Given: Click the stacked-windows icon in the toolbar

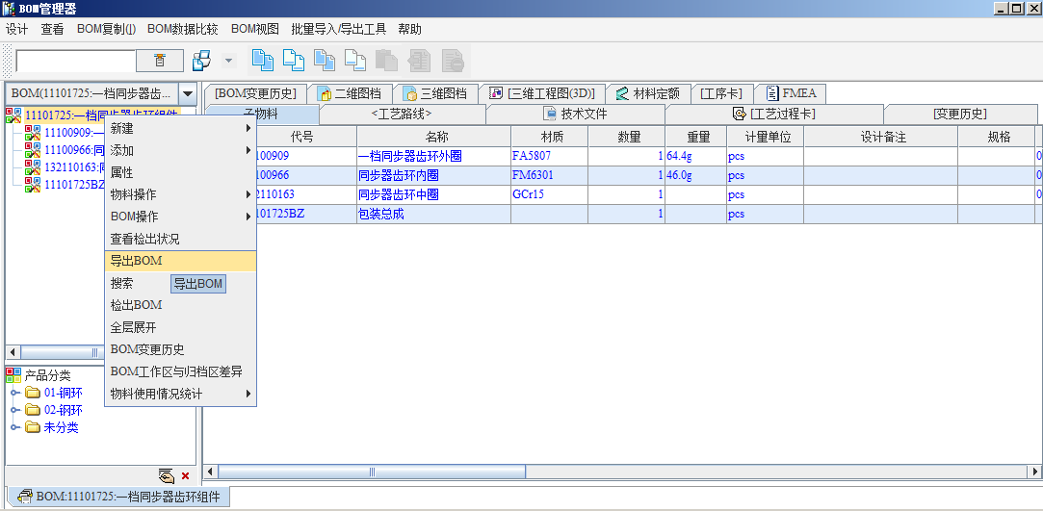Looking at the screenshot, I should coord(201,61).
